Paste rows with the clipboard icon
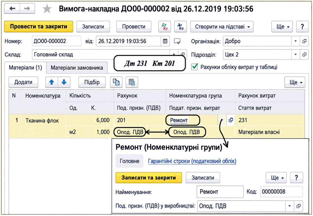The height and width of the screenshot is (216, 313). pyautogui.click(x=132, y=82)
